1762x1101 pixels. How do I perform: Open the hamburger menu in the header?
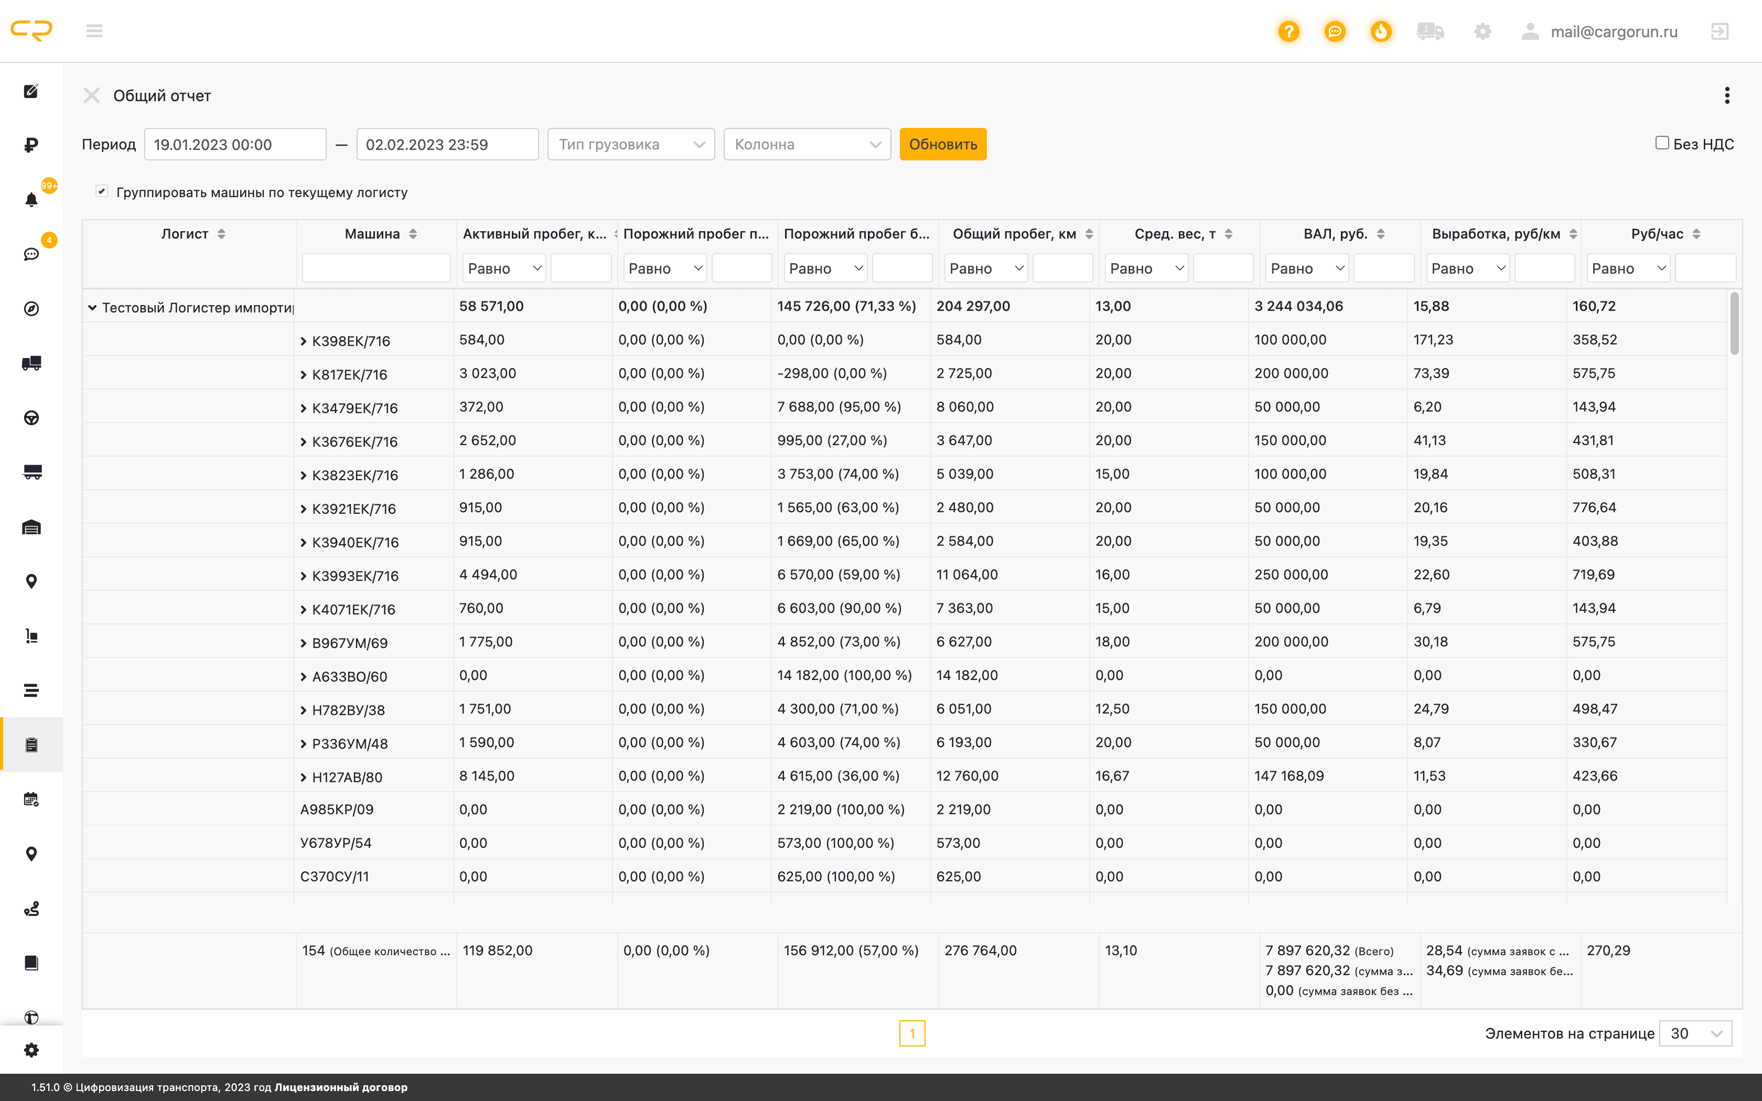tap(94, 30)
